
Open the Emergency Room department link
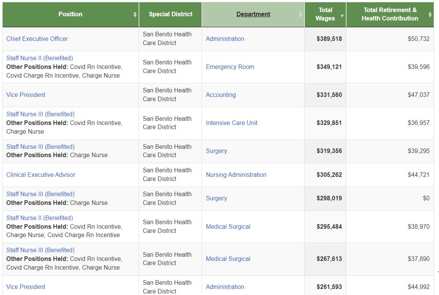[x=230, y=67]
